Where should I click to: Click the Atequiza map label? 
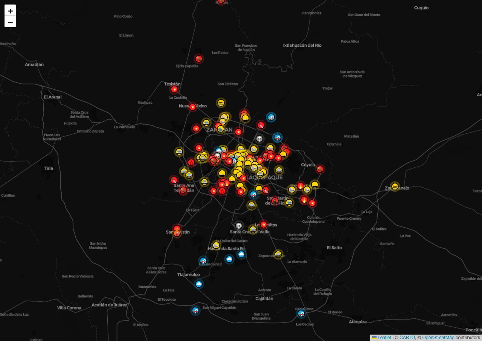pos(358,322)
